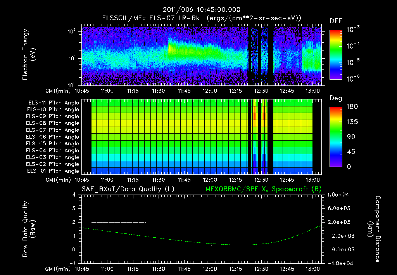Click the 'GMT(min)' label under the energy spectrogram
Image resolution: width=397 pixels, height=275 pixels.
(58, 91)
